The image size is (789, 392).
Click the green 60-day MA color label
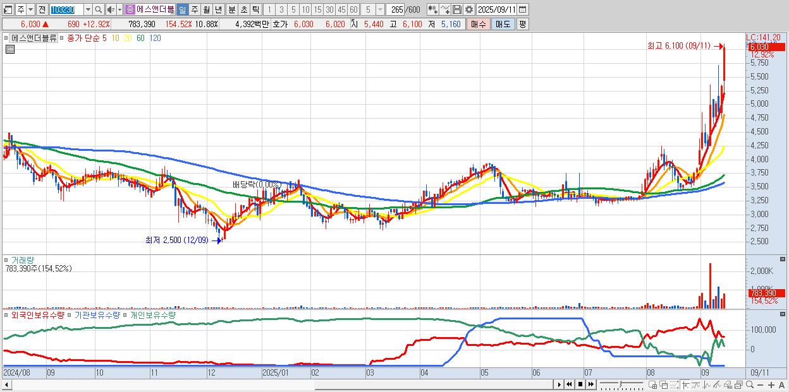140,38
